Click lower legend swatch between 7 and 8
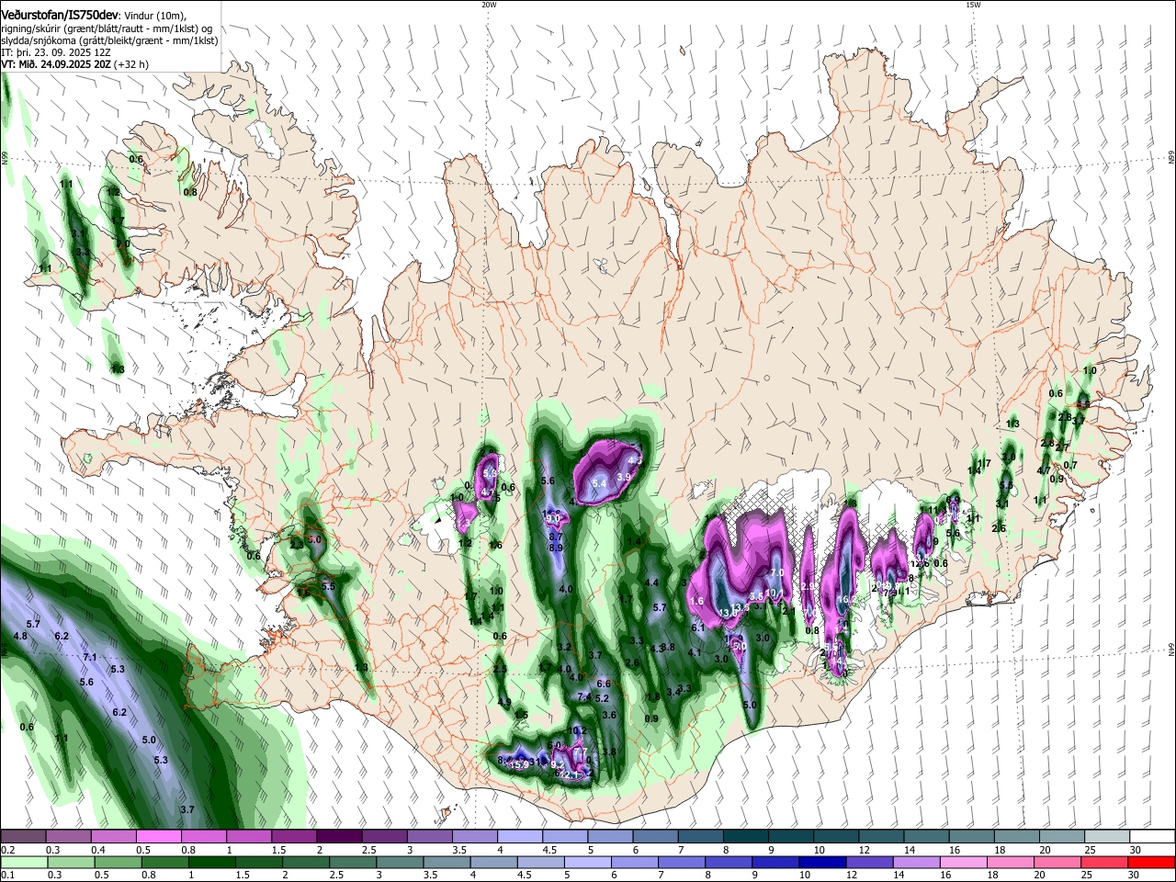 [684, 862]
